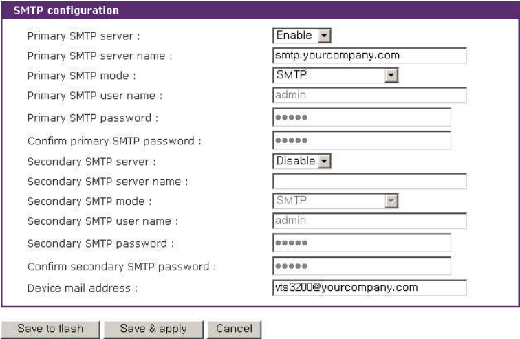This screenshot has width=520, height=339.
Task: Expand the Primary SMTP mode dropdown
Action: [x=336, y=75]
